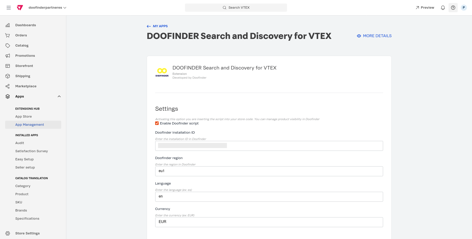Image resolution: width=472 pixels, height=239 pixels.
Task: Select App Management in sidebar
Action: 33,125
